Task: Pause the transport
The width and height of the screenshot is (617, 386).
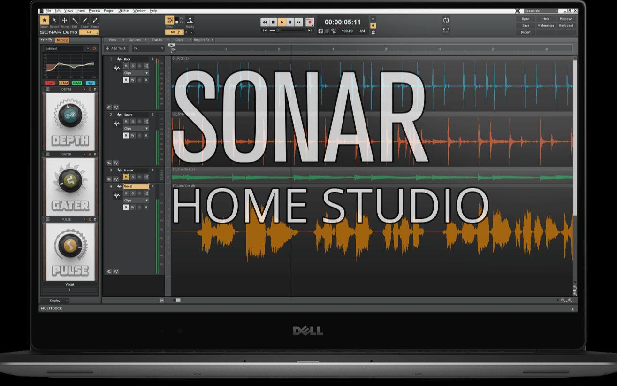Action: pyautogui.click(x=290, y=22)
